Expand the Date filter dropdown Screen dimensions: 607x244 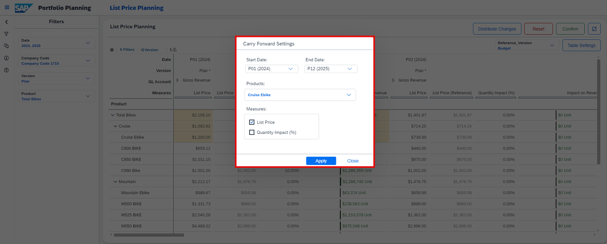click(x=57, y=43)
